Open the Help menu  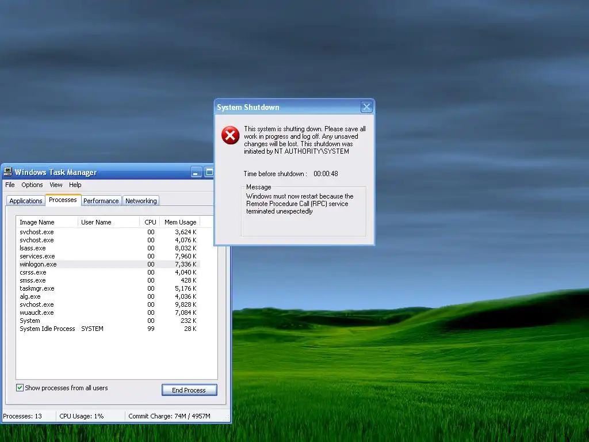(x=75, y=185)
